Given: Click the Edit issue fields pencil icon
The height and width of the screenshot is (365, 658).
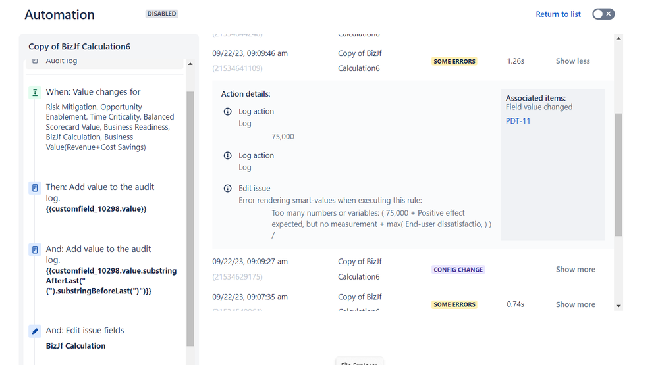Looking at the screenshot, I should tap(35, 331).
